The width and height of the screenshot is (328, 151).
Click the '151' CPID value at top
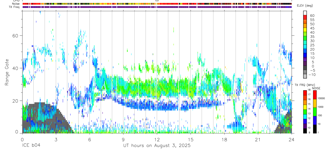(157, 1)
